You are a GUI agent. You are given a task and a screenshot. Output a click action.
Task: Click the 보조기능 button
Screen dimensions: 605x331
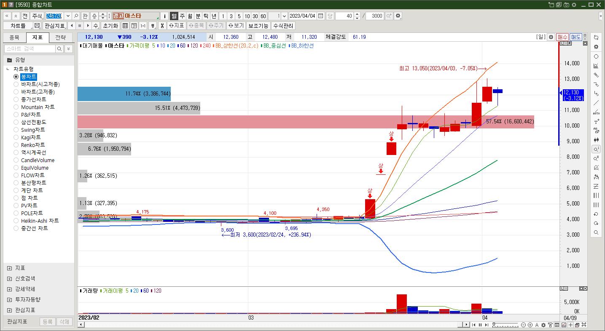(x=258, y=26)
